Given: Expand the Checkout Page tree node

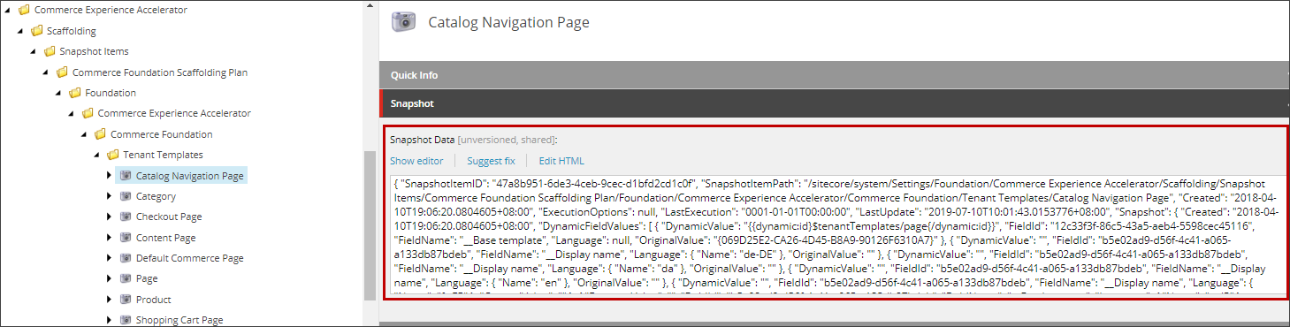Looking at the screenshot, I should click(x=109, y=217).
